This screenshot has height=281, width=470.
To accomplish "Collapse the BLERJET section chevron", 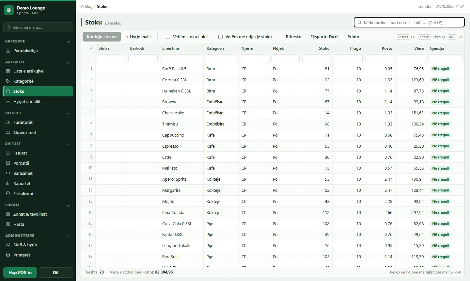I will 68,113.
